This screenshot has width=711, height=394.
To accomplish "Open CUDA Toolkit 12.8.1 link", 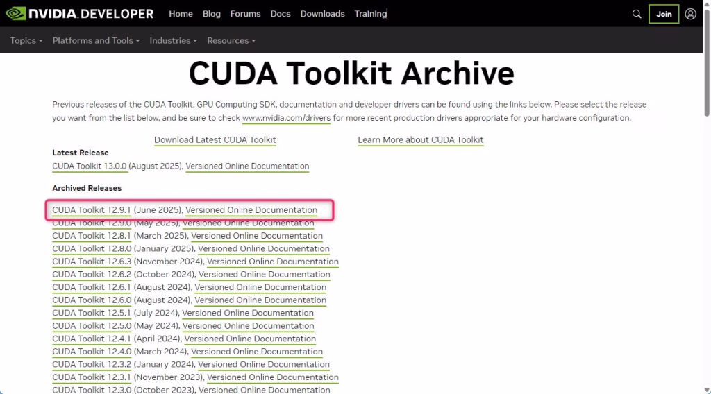I will pos(91,236).
